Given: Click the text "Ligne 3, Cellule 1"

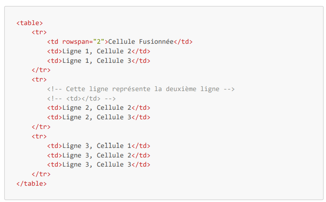Looking at the screenshot, I should (97, 146).
